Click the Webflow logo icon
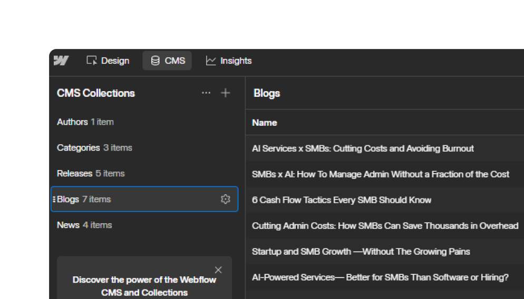Image resolution: width=524 pixels, height=299 pixels. [61, 61]
